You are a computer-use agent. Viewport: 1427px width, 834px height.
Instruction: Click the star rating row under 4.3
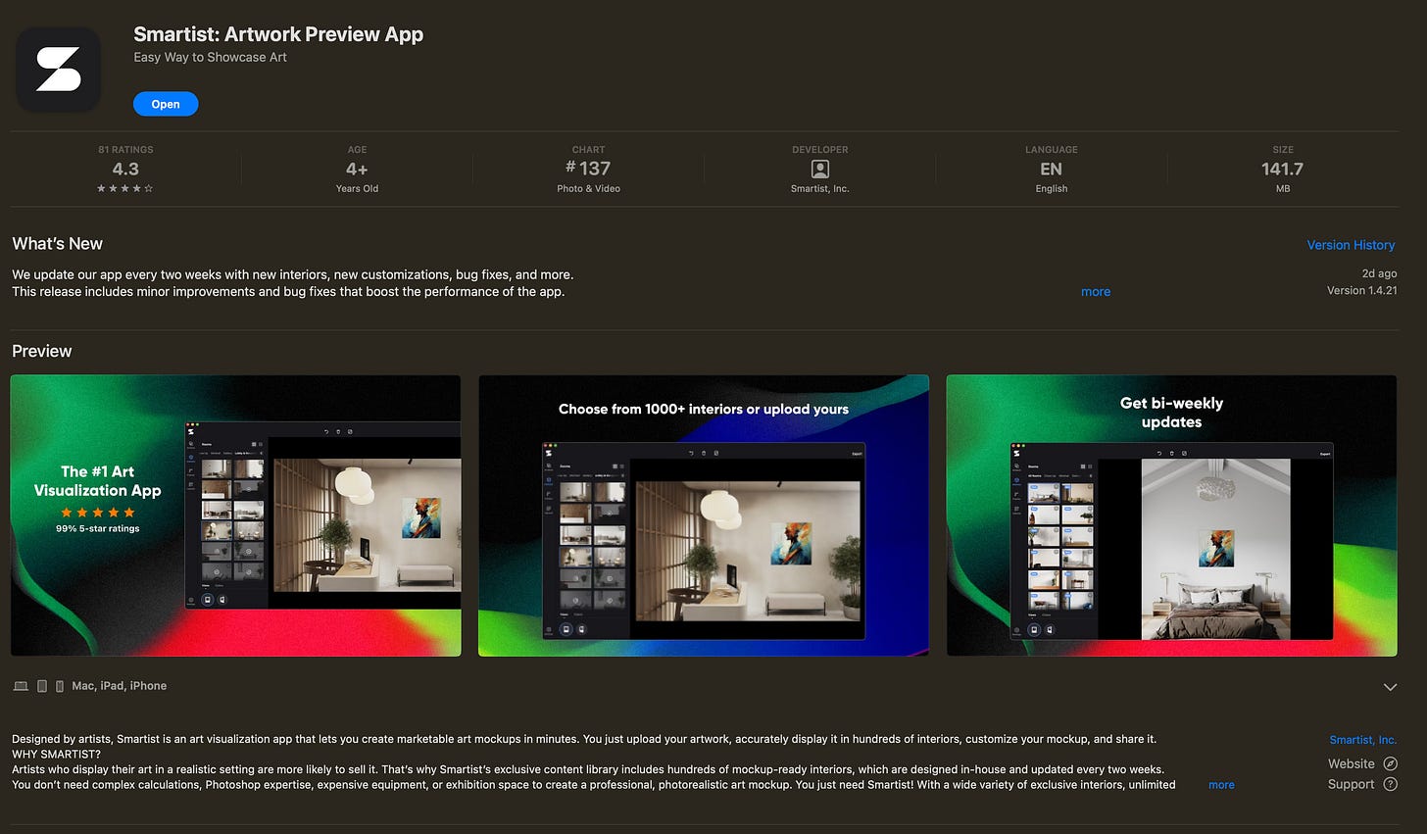tap(125, 188)
